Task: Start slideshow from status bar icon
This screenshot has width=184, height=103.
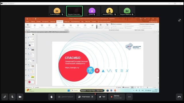Action: point(141,87)
